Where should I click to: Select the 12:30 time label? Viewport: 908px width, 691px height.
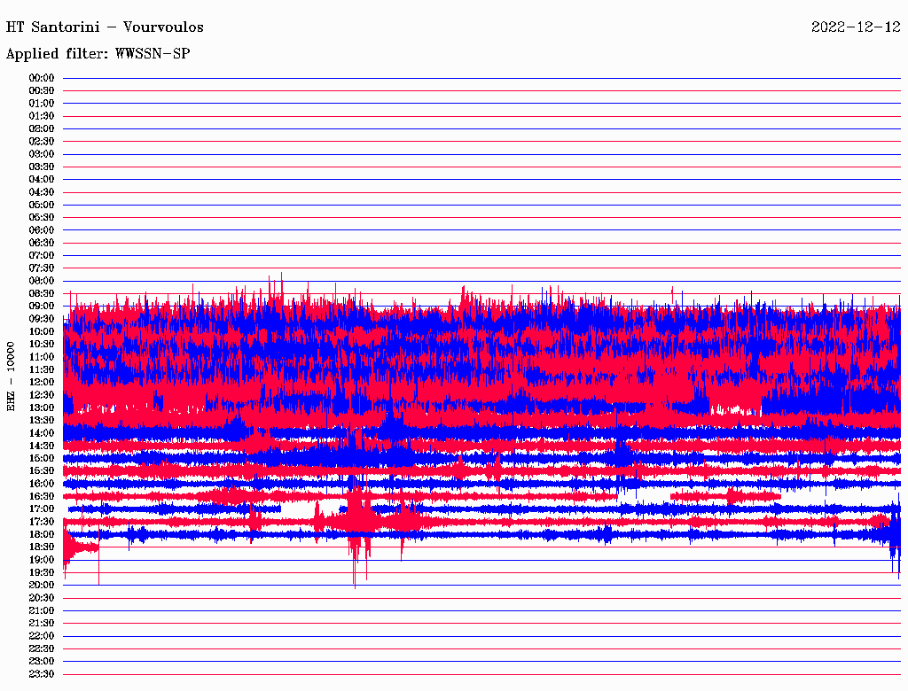click(42, 395)
